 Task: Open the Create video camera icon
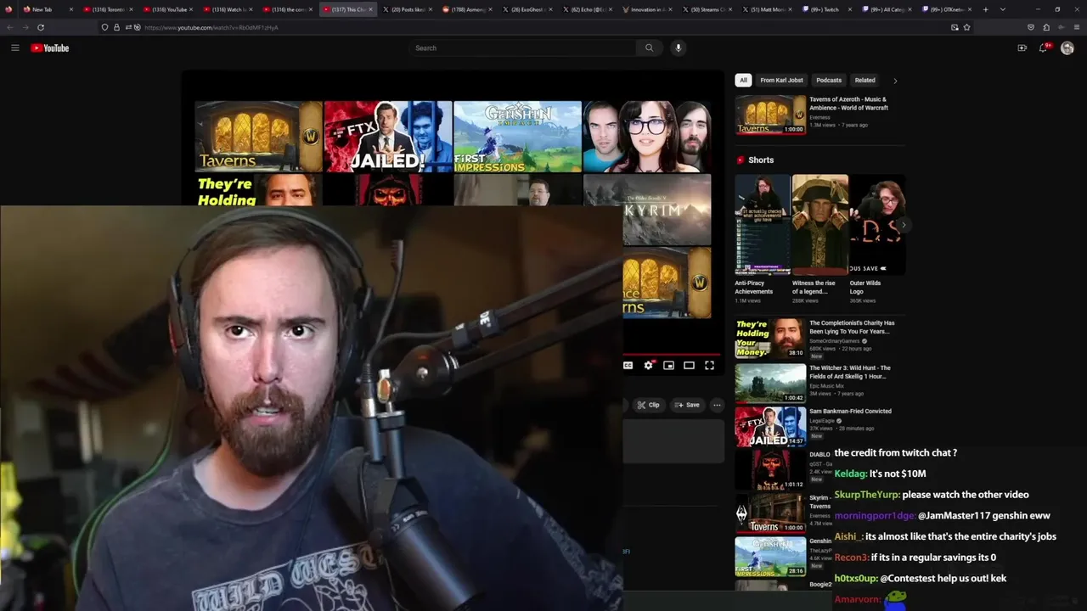coord(1022,48)
